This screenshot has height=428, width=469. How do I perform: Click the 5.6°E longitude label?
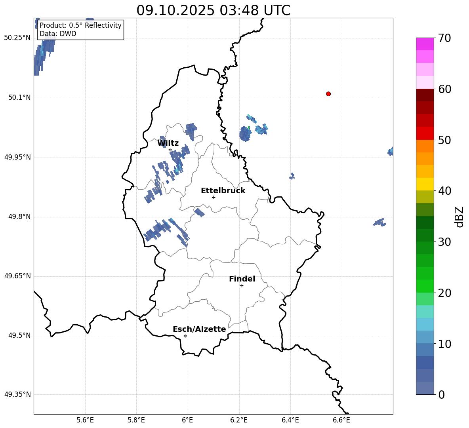tap(85, 420)
